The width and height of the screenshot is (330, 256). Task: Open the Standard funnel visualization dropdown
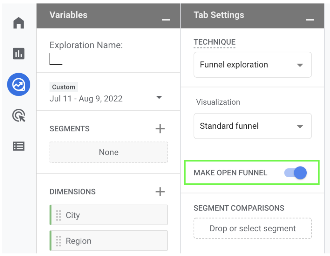coord(252,126)
